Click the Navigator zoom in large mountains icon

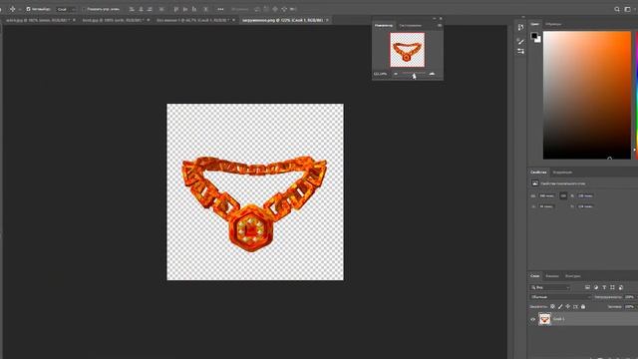tap(432, 74)
